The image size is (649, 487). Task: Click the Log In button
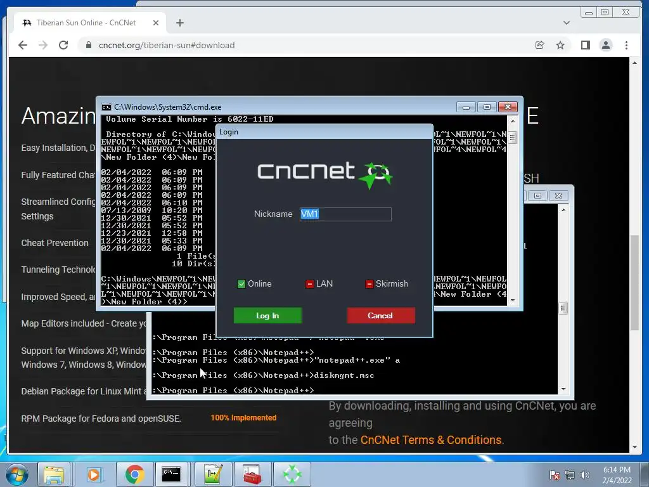[267, 316]
